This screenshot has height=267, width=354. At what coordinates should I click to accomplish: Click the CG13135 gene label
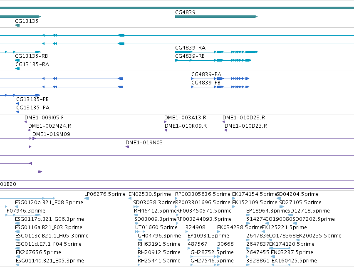click(27, 21)
